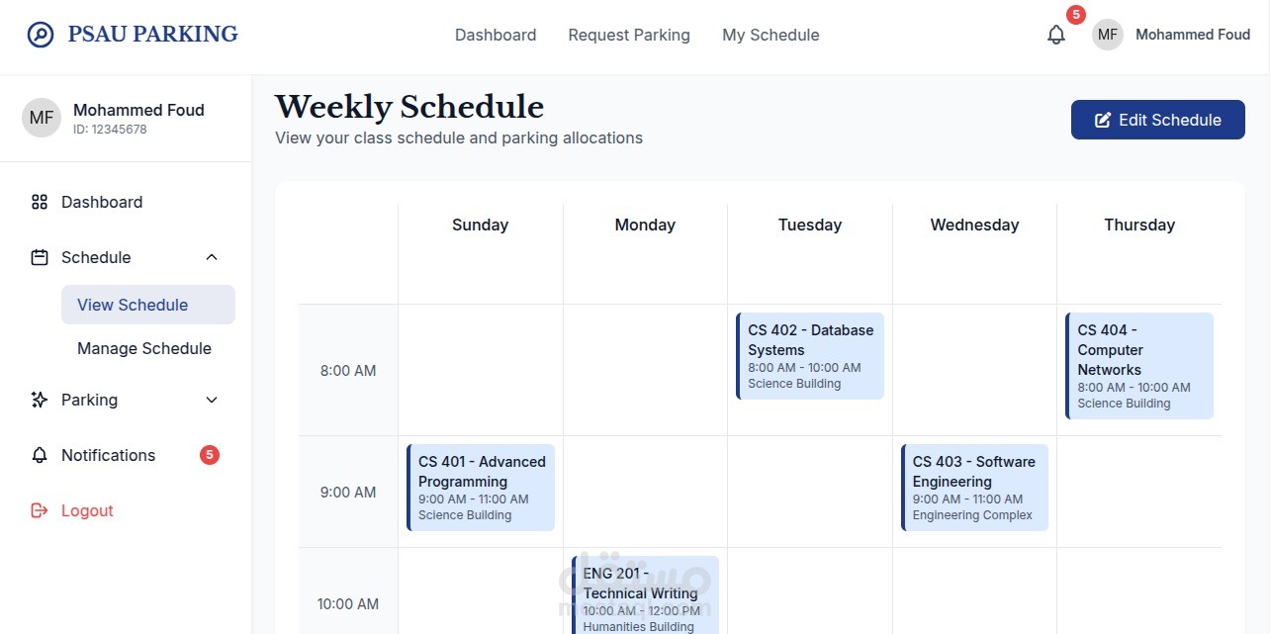Click the Dashboard grid icon in sidebar

[x=40, y=202]
